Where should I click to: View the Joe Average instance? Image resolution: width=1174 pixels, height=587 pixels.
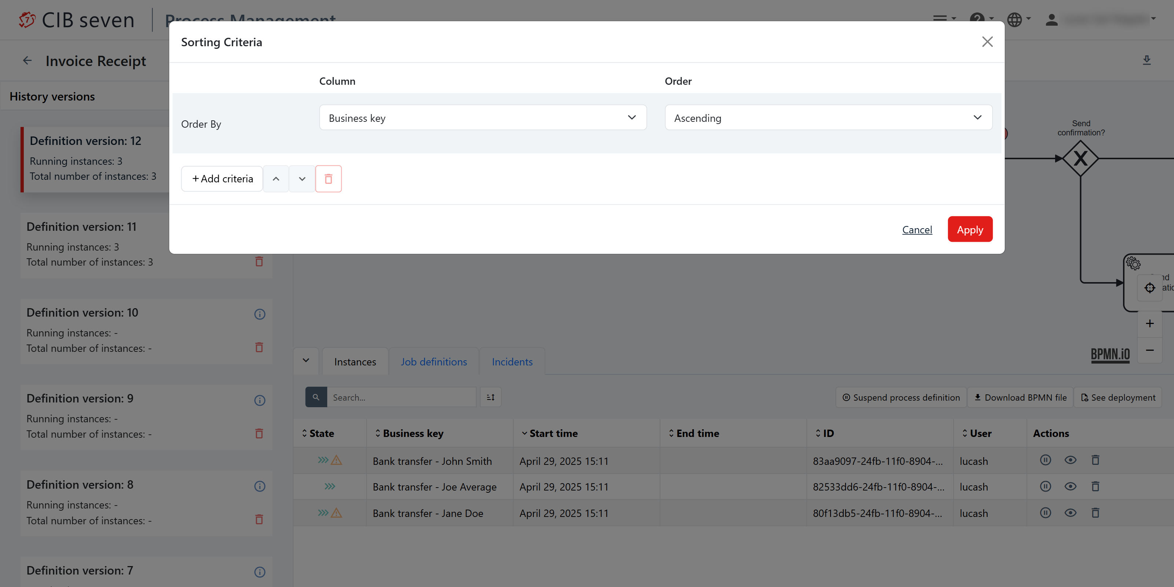1070,486
